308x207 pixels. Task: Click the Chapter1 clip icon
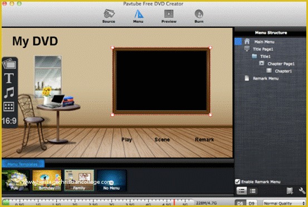point(269,70)
